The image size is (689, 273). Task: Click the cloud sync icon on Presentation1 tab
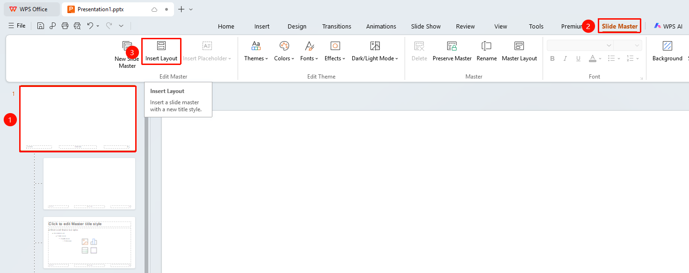click(x=154, y=9)
